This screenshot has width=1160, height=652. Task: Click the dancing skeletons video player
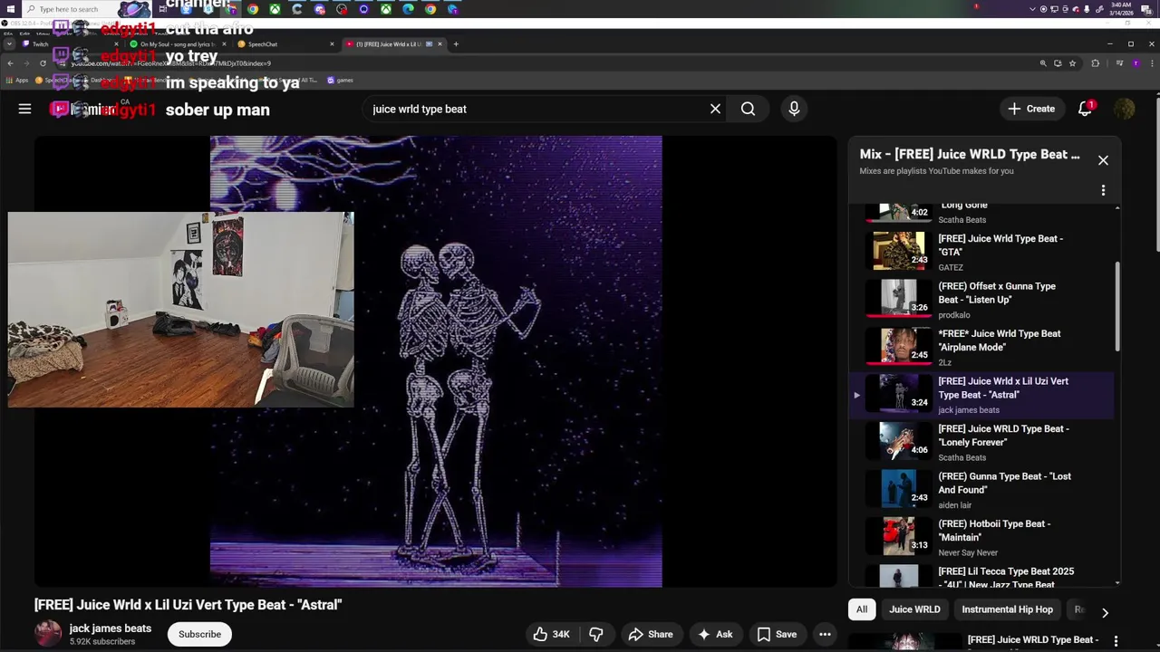click(436, 361)
